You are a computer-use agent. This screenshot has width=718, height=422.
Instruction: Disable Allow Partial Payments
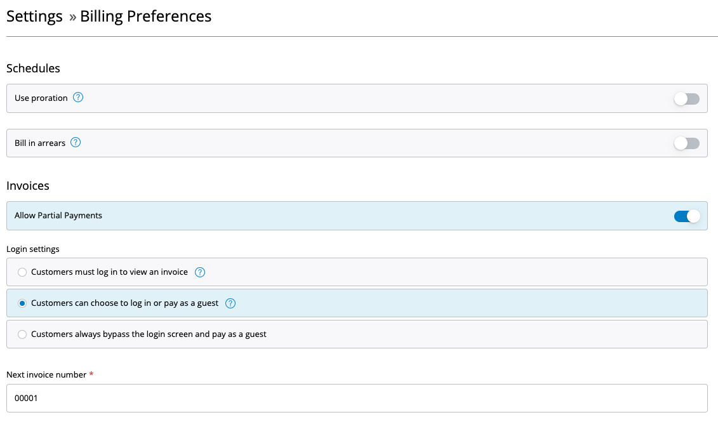[686, 216]
